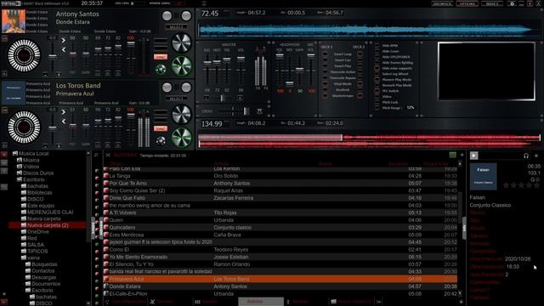This screenshot has width=544, height=306.
Task: Select the song Quinceañero by Conjunto clasico
Action: pos(280,228)
